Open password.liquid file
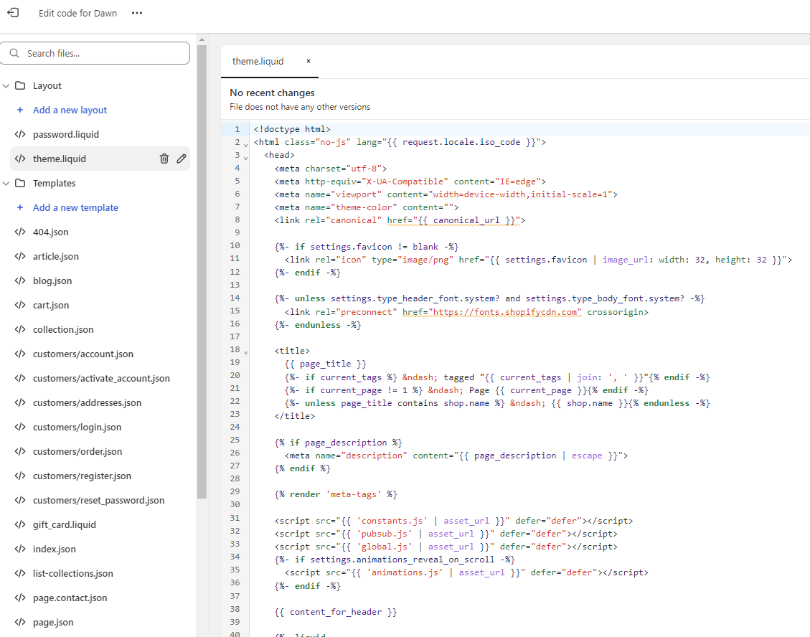The image size is (810, 637). (65, 134)
